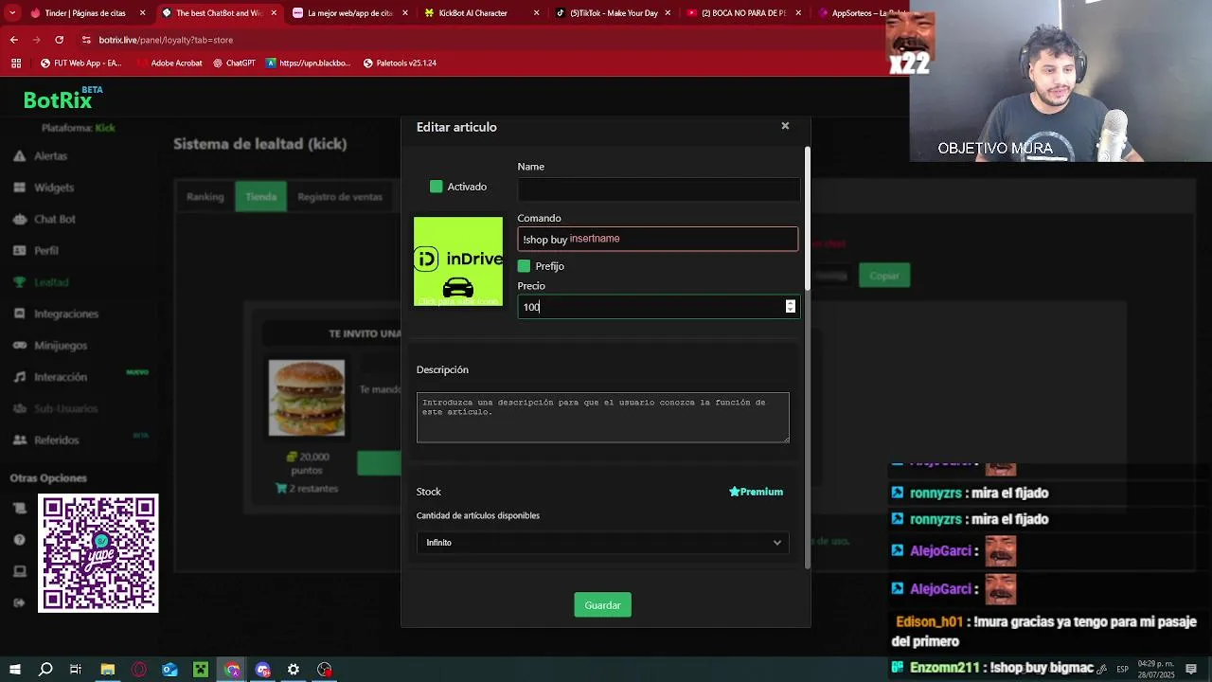1212x682 pixels.
Task: Click the browser reload icon
Action: (59, 40)
